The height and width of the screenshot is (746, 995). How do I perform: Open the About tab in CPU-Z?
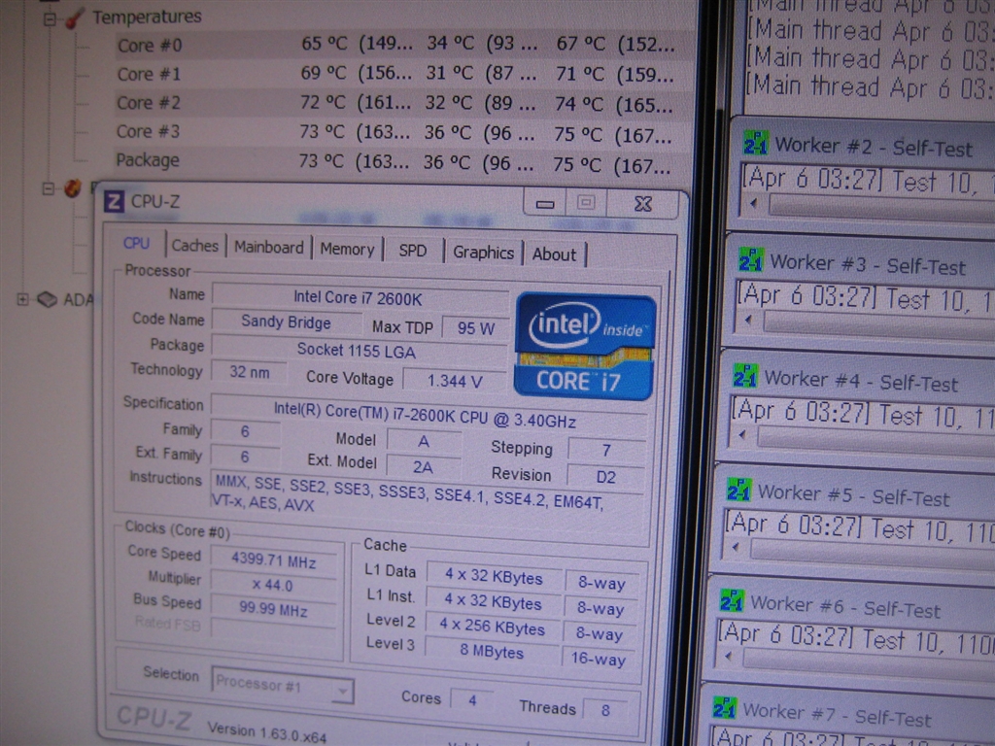[554, 254]
